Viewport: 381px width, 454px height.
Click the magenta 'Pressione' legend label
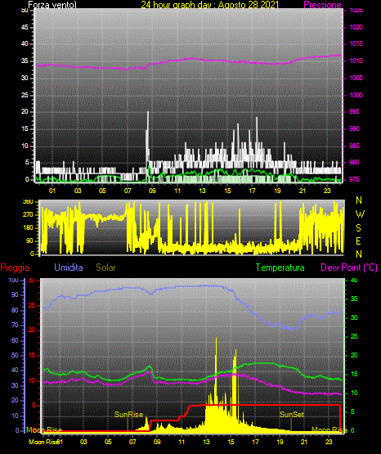tap(322, 5)
